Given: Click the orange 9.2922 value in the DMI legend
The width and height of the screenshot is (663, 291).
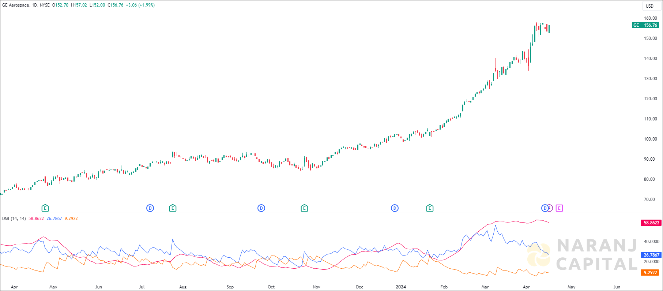Looking at the screenshot, I should 71,219.
